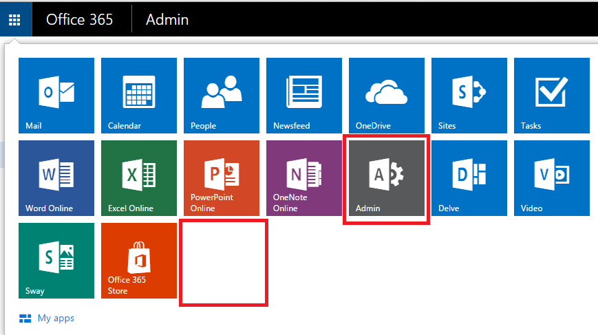Viewport: 598px width, 335px height.
Task: Open PowerPoint Online tile
Action: coord(222,178)
